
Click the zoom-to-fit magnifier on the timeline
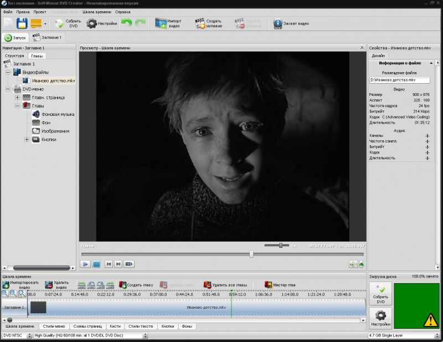tap(22, 294)
